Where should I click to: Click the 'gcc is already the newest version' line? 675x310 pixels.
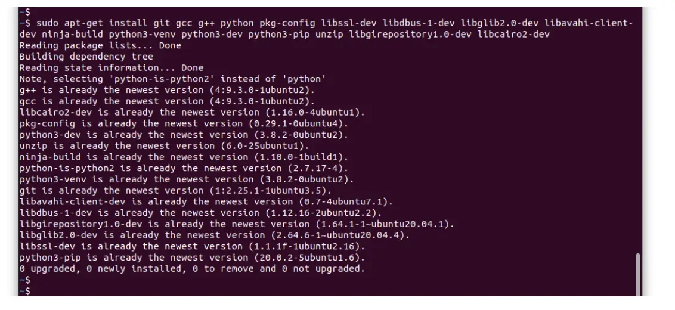pos(167,101)
